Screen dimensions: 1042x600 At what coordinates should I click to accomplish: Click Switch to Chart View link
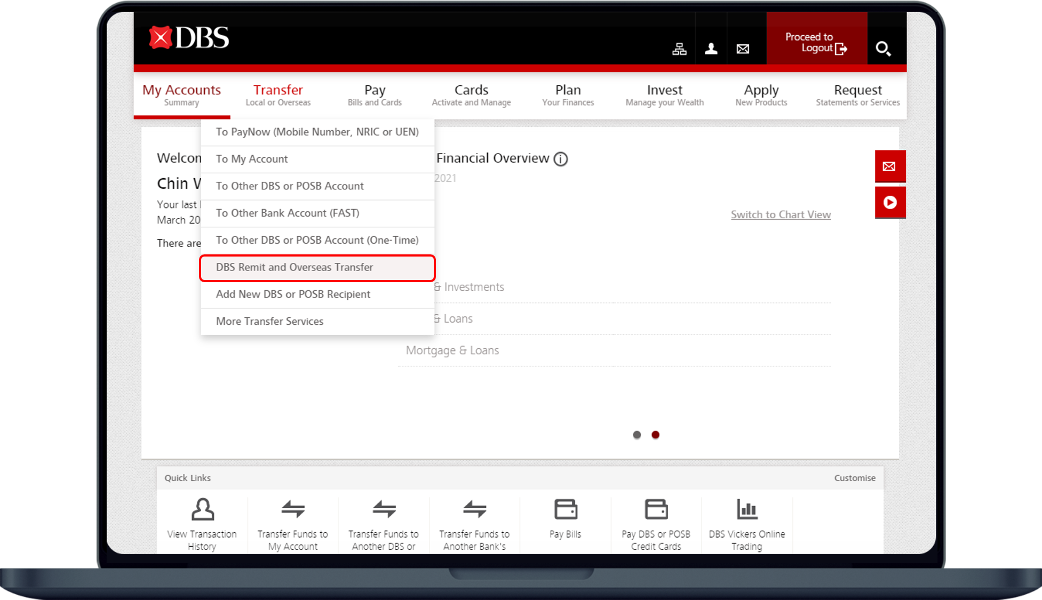(x=781, y=214)
